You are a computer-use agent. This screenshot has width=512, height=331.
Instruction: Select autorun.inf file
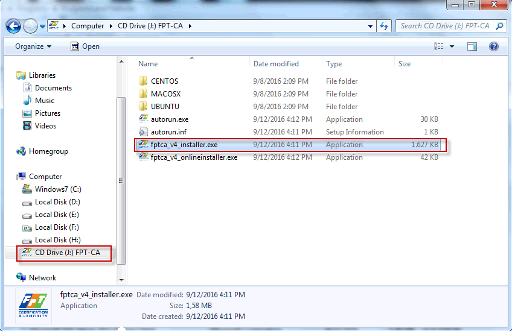tap(168, 132)
